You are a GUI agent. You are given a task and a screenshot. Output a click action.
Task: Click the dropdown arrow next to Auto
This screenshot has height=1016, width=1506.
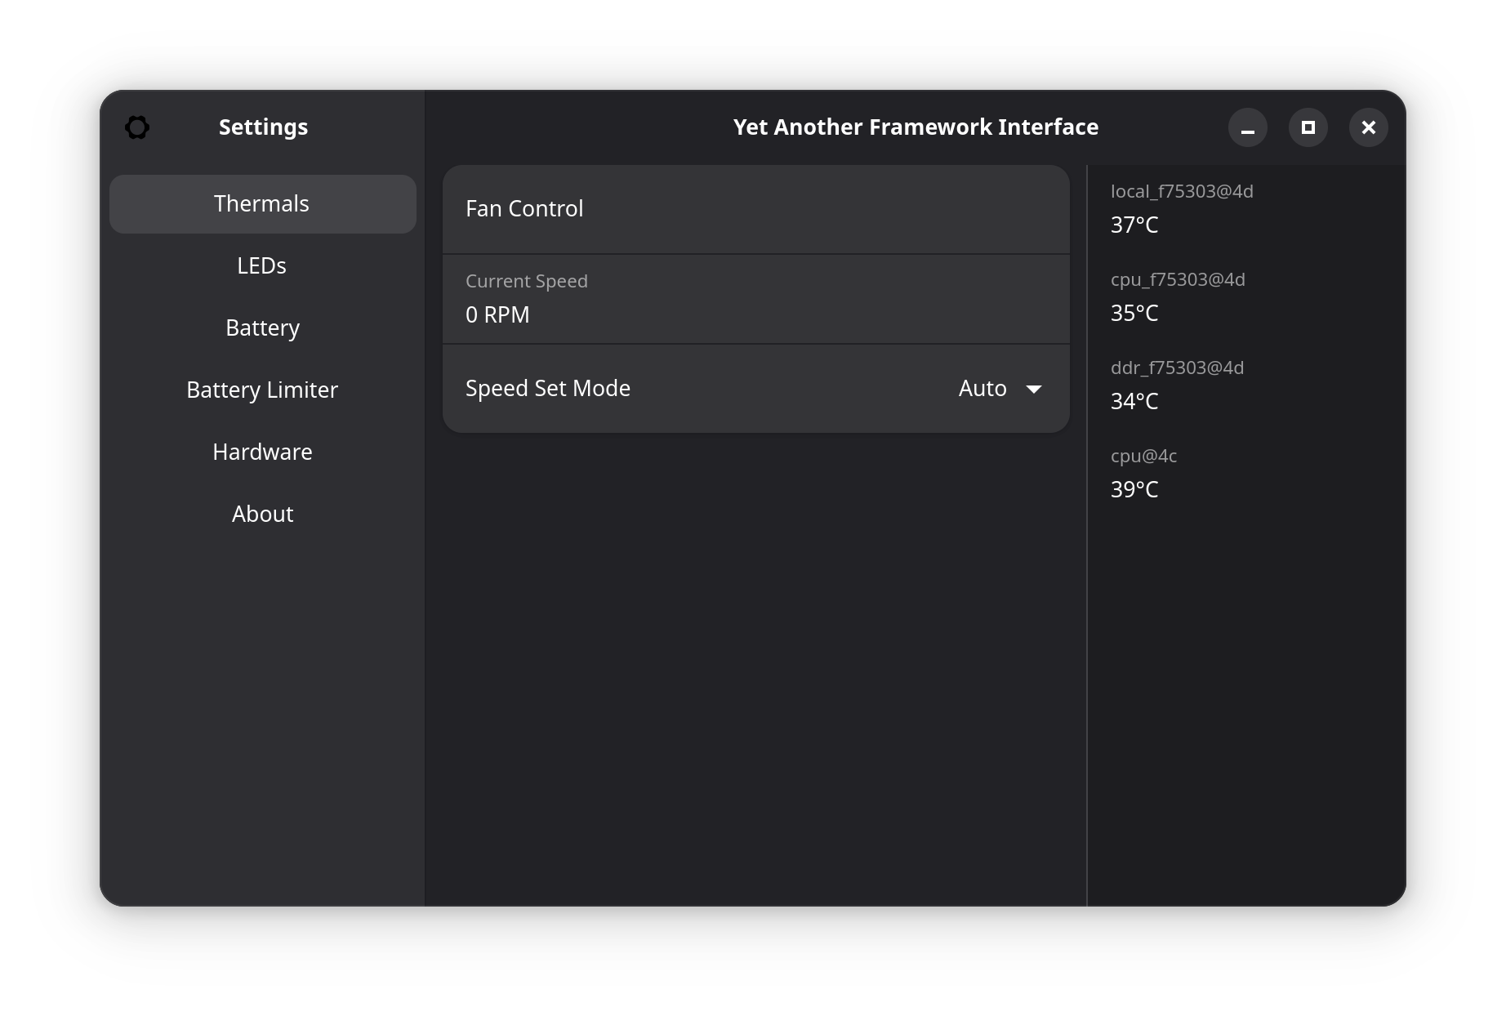[1034, 390]
